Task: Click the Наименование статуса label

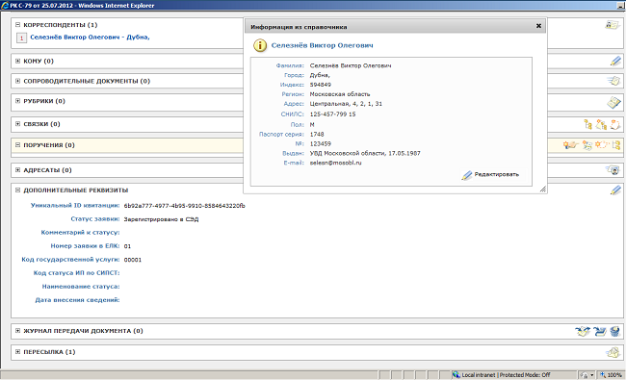Action: [81, 287]
